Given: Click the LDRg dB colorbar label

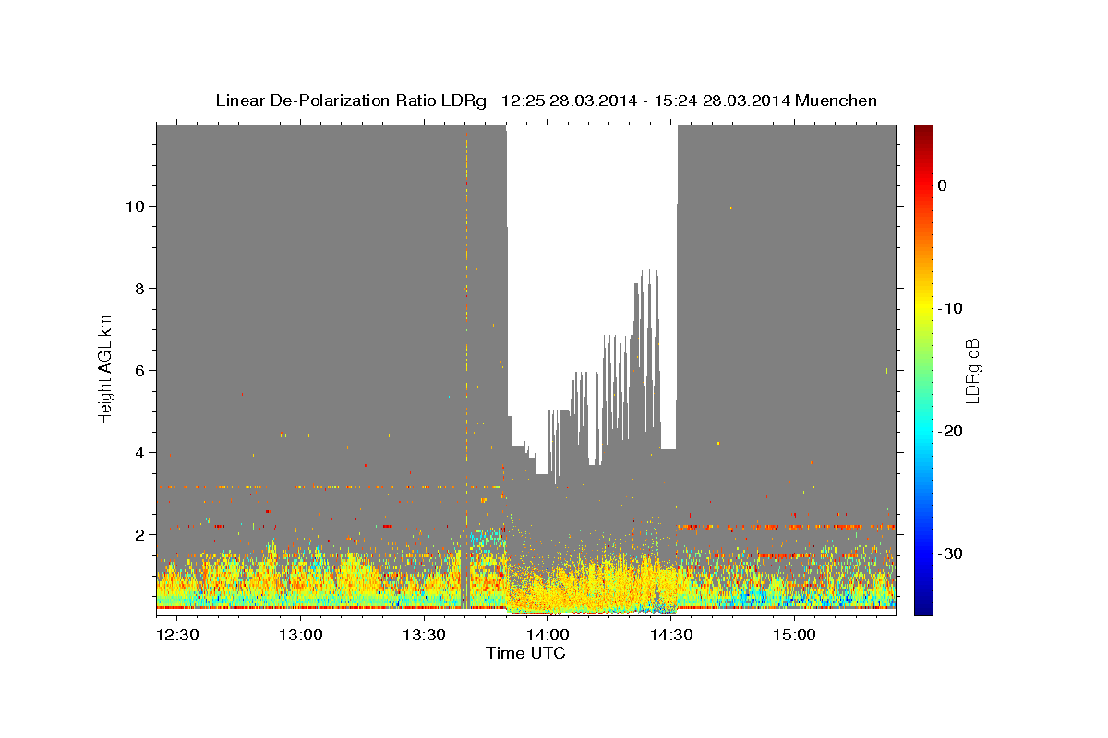Looking at the screenshot, I should (971, 371).
